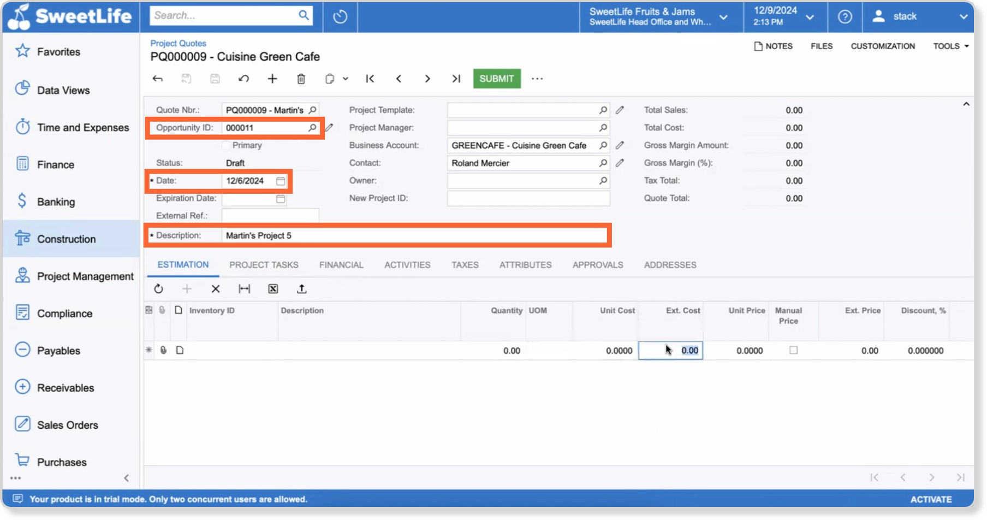Click the search magnifier icon
Viewport: 987px width, 520px height.
point(304,15)
